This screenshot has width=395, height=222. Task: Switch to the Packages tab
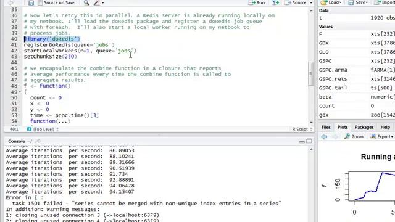click(364, 127)
